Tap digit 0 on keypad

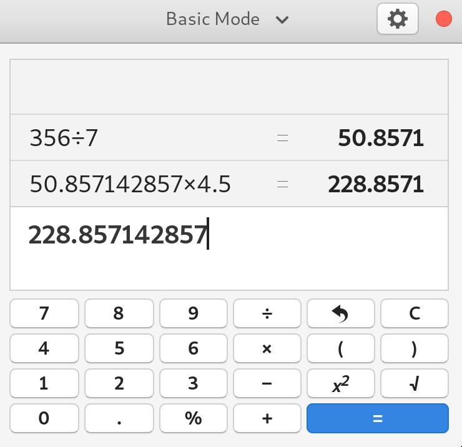tap(44, 418)
